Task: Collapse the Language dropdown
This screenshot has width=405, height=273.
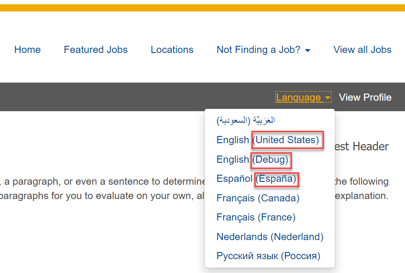Action: 303,97
